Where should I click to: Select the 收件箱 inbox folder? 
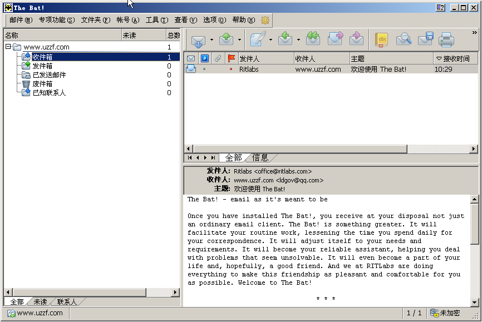[42, 57]
